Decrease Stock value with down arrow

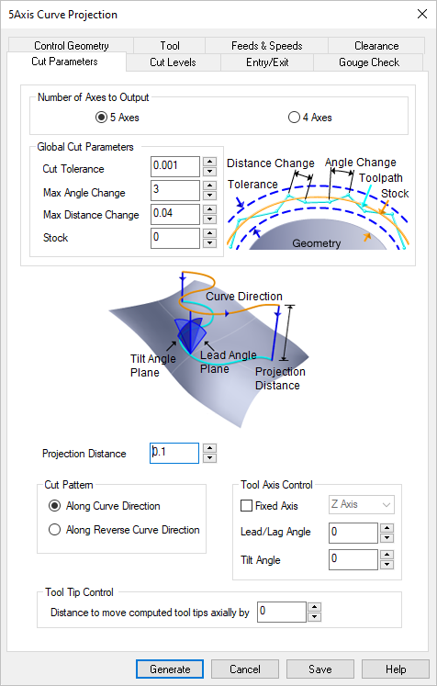210,243
